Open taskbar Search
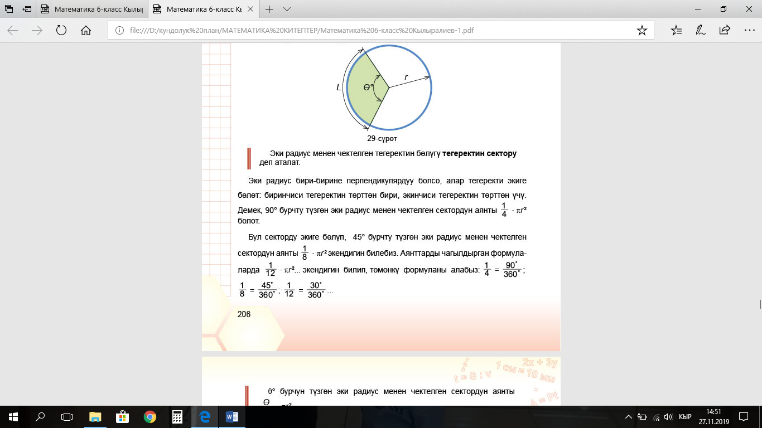The width and height of the screenshot is (762, 428). [x=40, y=416]
